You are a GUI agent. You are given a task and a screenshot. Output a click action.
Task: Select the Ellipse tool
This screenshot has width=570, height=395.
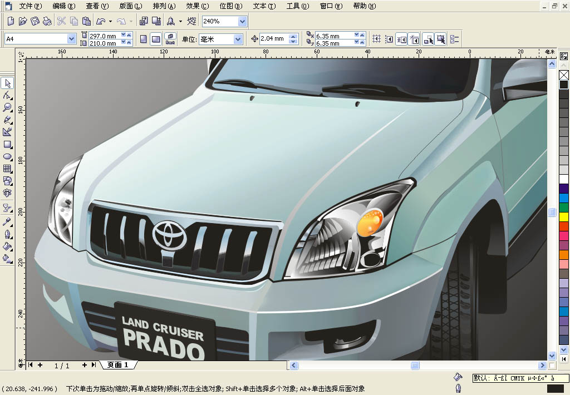click(x=8, y=157)
